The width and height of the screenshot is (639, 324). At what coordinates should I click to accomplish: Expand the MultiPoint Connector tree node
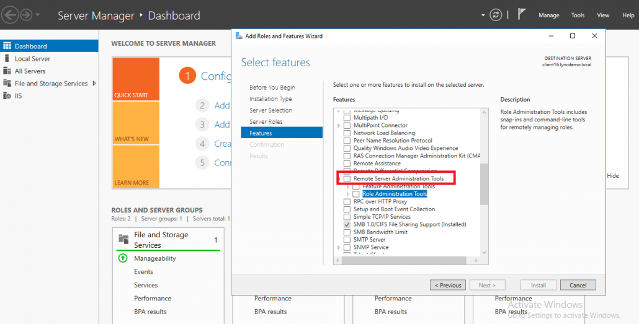[x=339, y=125]
